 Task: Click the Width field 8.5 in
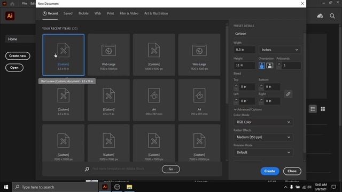coord(245,50)
